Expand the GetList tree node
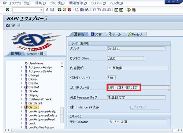 (22, 107)
